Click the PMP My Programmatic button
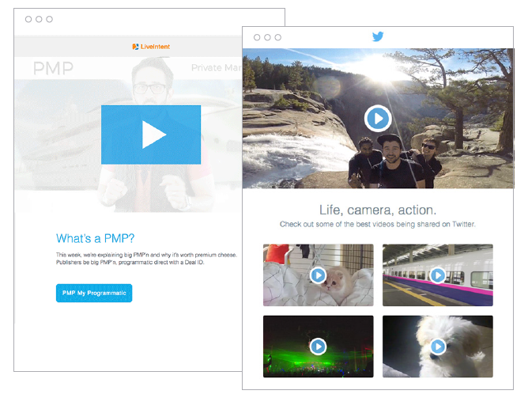The height and width of the screenshot is (398, 528). click(94, 293)
